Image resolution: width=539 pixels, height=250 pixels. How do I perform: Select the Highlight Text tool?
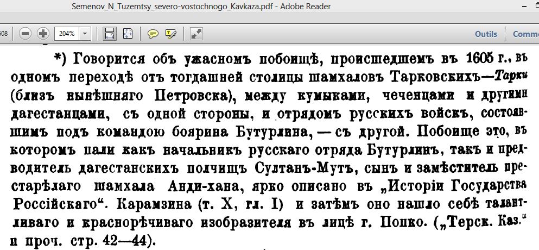coord(171,34)
